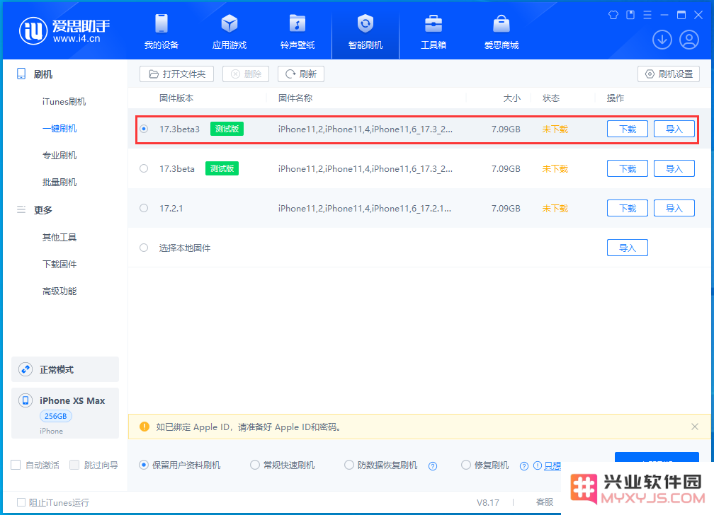Enable the 跳过向导 checkbox
Screen dimensions: 714x515
pyautogui.click(x=74, y=465)
